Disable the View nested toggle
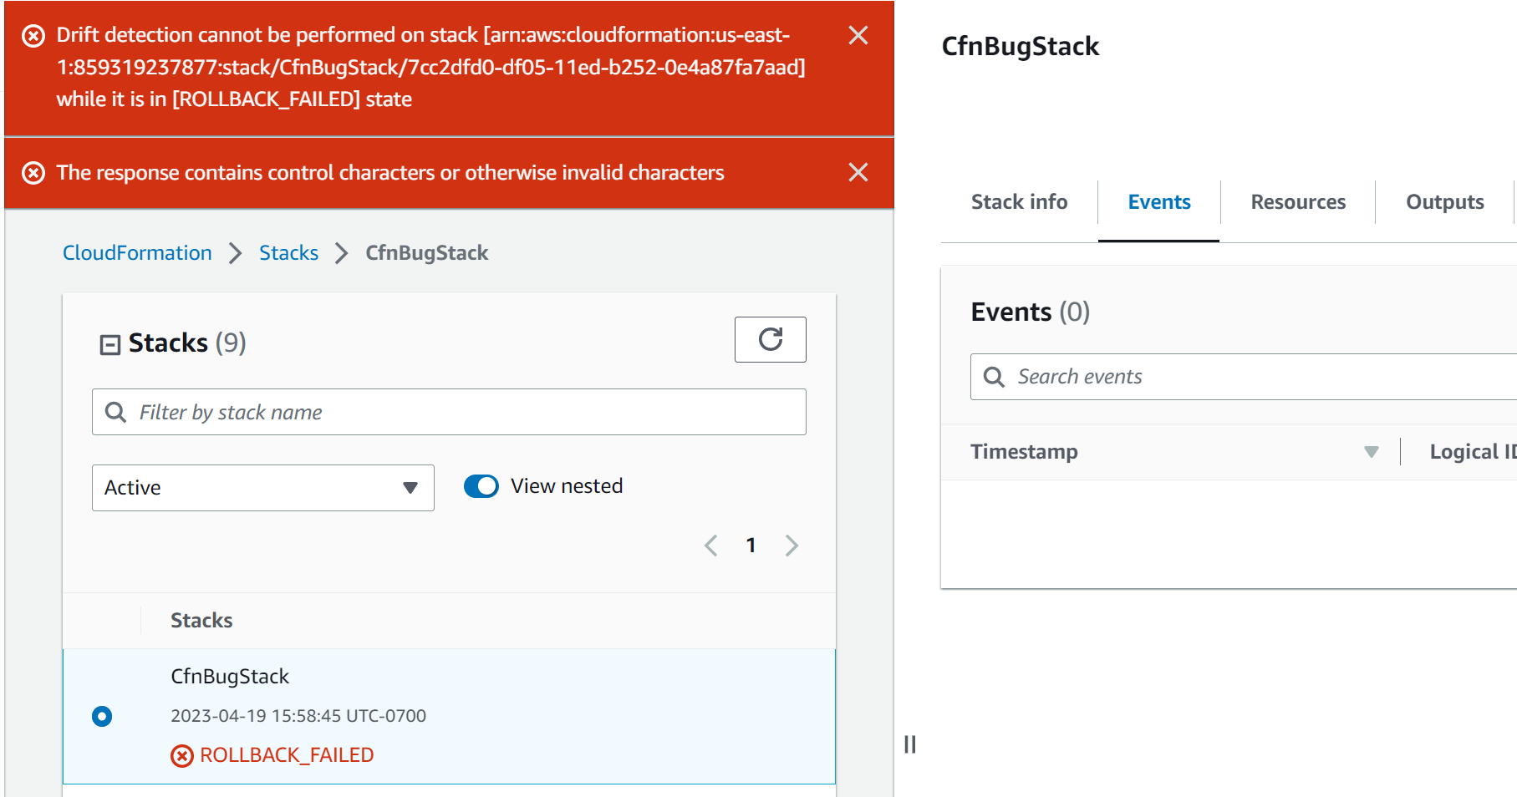1517x797 pixels. click(481, 485)
